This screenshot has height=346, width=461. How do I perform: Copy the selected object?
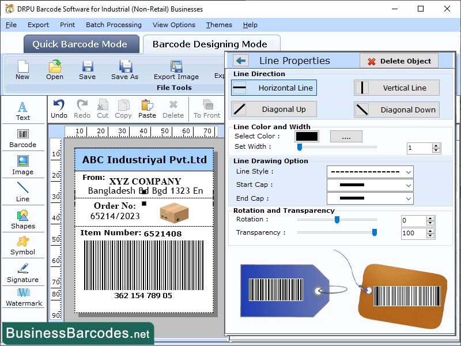tap(123, 109)
